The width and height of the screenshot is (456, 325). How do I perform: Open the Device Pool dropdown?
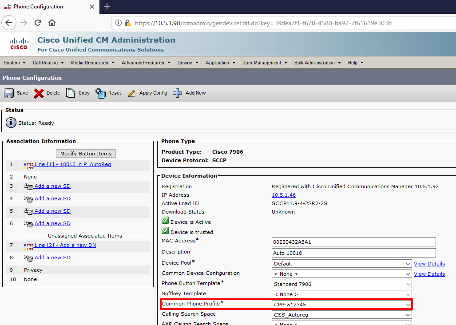pyautogui.click(x=342, y=264)
